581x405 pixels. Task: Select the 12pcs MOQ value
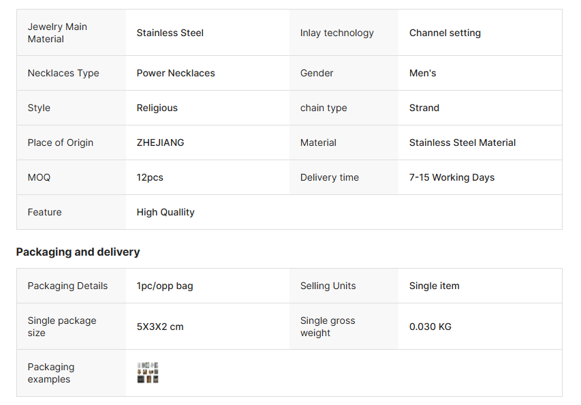coord(150,177)
